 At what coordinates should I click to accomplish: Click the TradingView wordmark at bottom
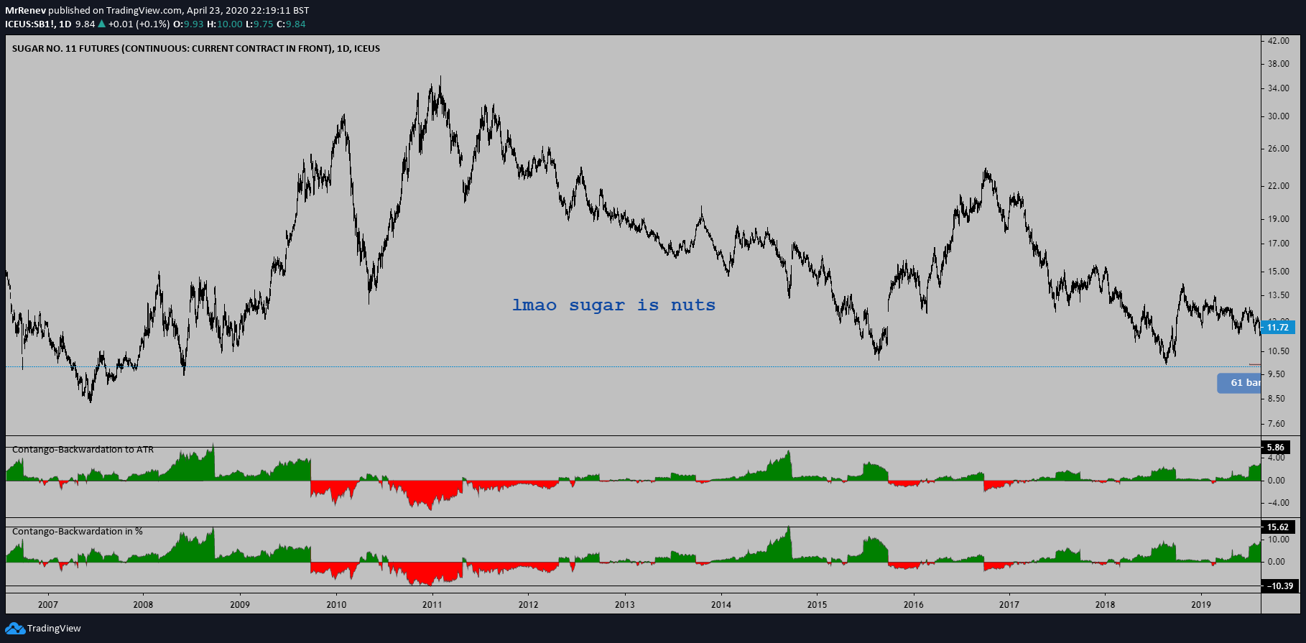(x=54, y=629)
